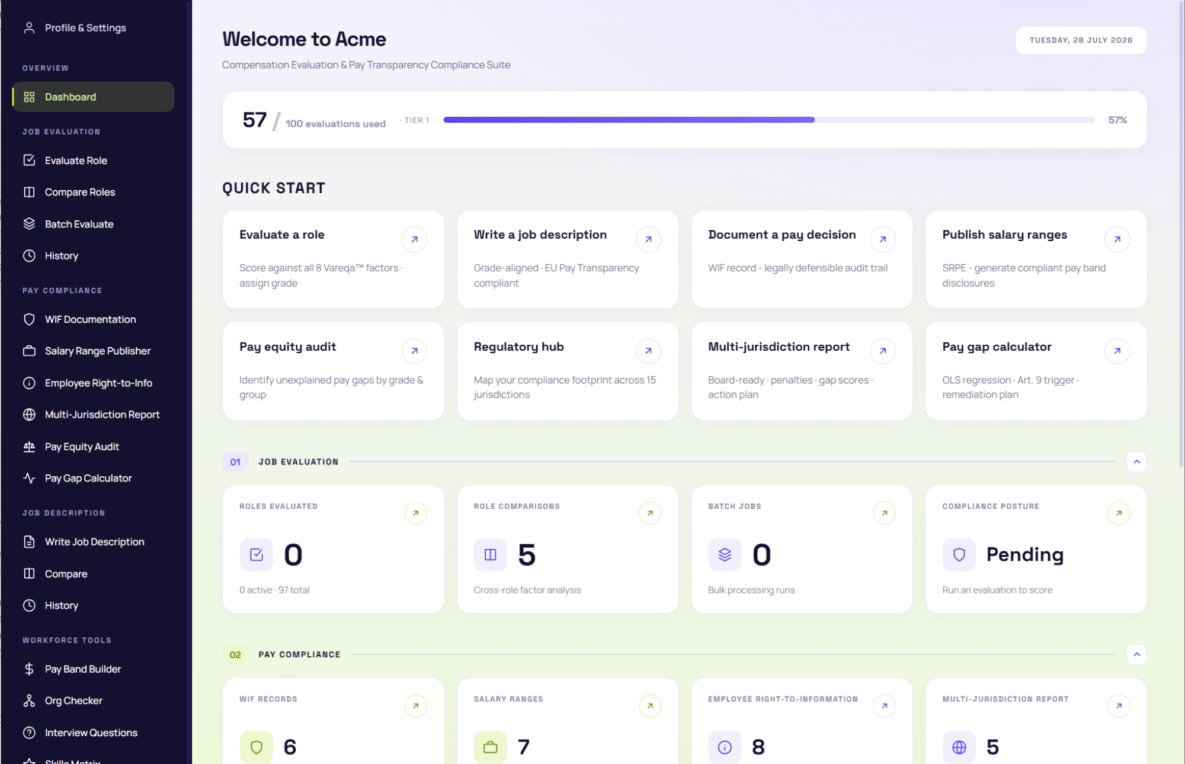Open arrow on Publish salary ranges card

[1117, 239]
